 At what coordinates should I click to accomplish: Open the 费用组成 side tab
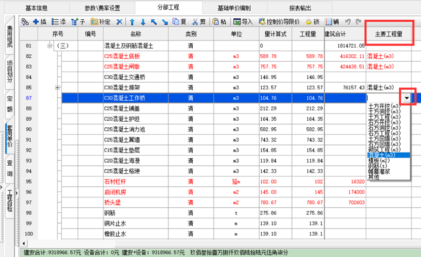tap(10, 36)
